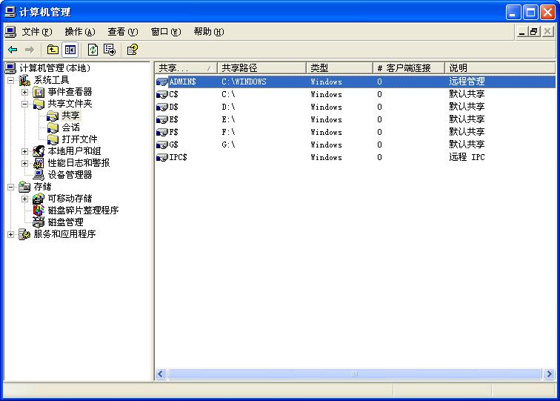Click the C:\WINDOWS share path cell
560x401 pixels.
click(244, 82)
